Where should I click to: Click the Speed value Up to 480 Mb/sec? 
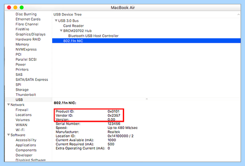coord(122,128)
